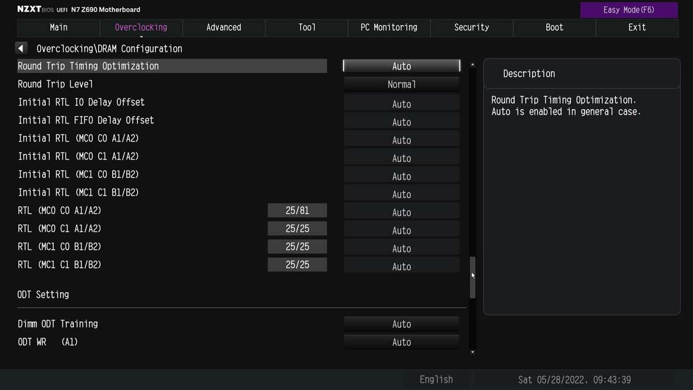
Task: Open Dimm ODT Training Auto dropdown
Action: pyautogui.click(x=401, y=324)
